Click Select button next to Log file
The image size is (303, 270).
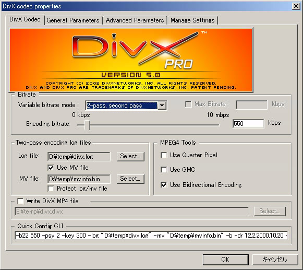click(x=130, y=156)
